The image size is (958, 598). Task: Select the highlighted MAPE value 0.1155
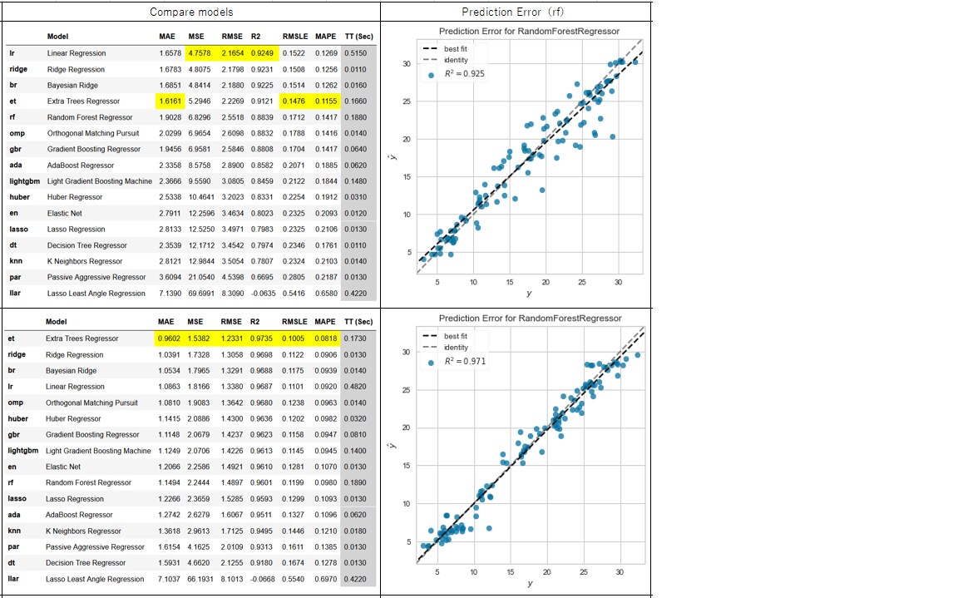[326, 101]
